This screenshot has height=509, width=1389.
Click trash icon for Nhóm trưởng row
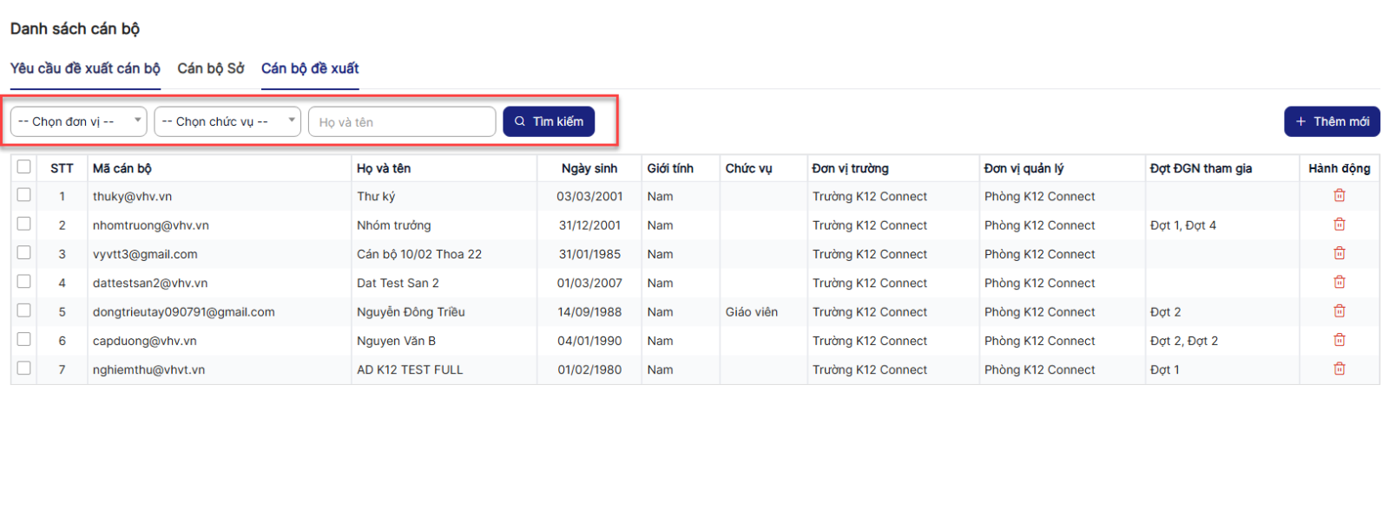tap(1339, 225)
